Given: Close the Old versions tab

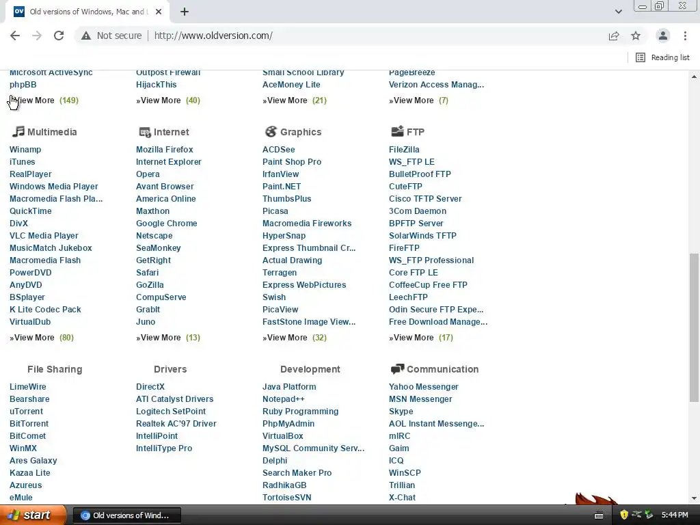Looking at the screenshot, I should tap(159, 12).
